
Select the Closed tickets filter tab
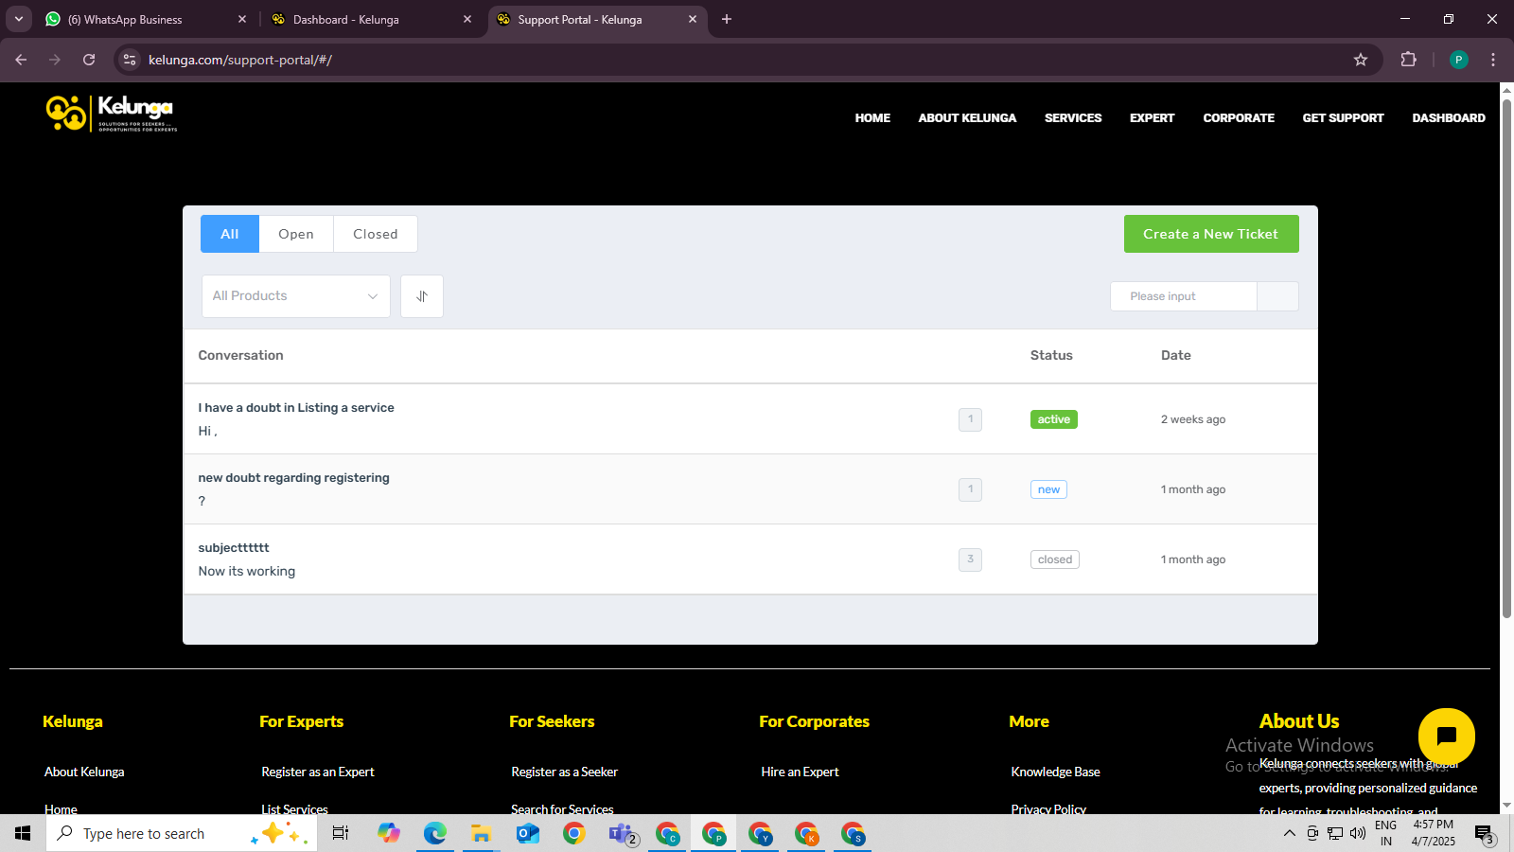(x=376, y=234)
